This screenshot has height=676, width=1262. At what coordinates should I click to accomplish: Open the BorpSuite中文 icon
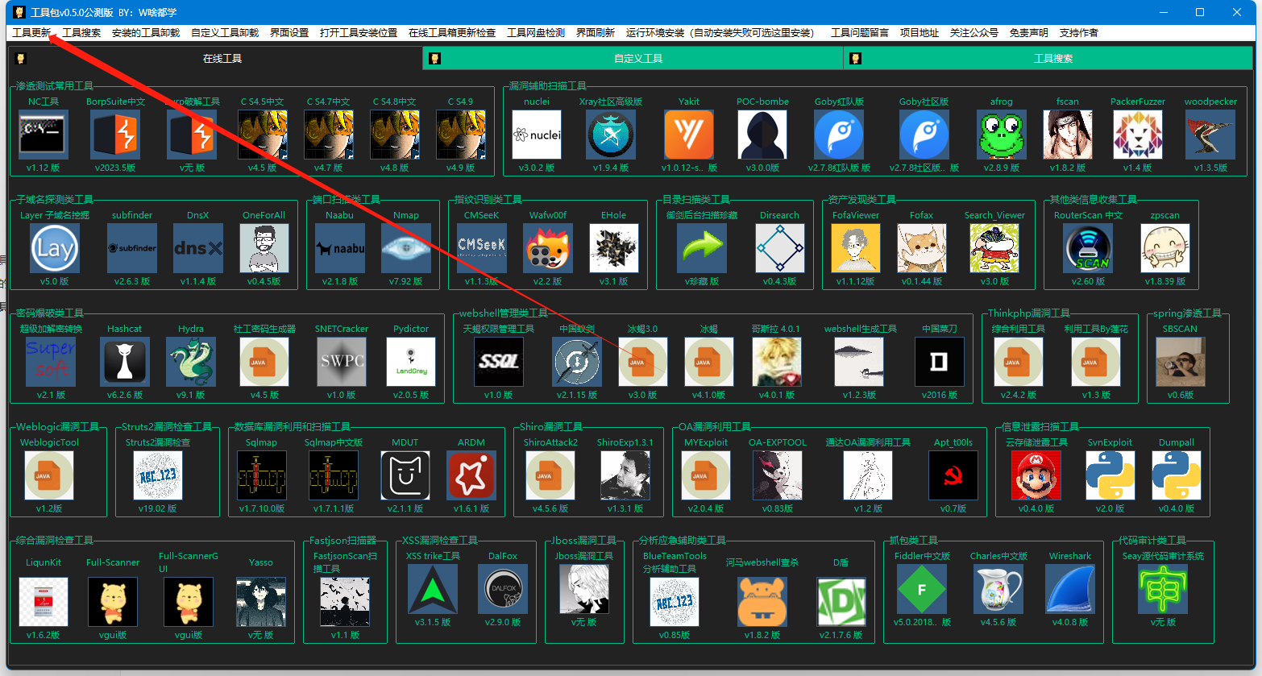tap(115, 135)
